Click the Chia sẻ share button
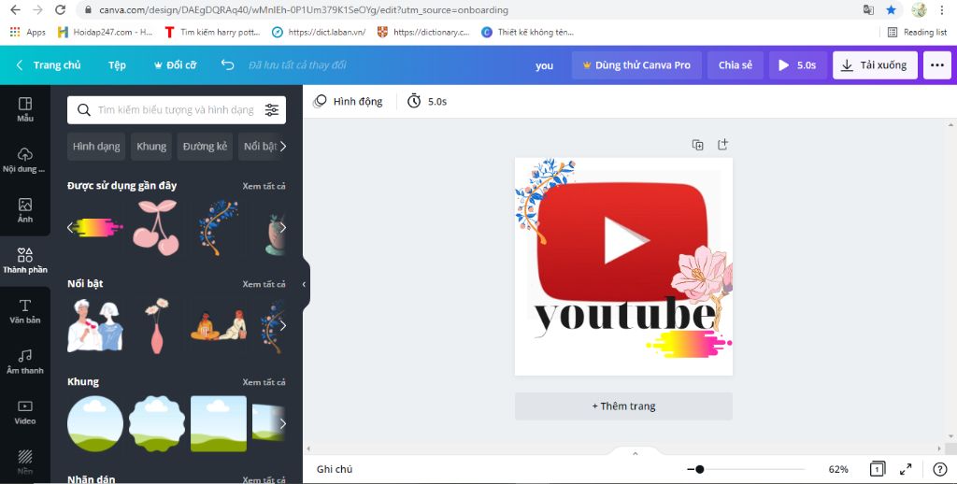957x484 pixels. (736, 65)
